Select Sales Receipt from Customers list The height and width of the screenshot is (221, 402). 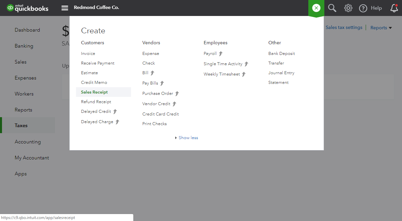point(94,92)
